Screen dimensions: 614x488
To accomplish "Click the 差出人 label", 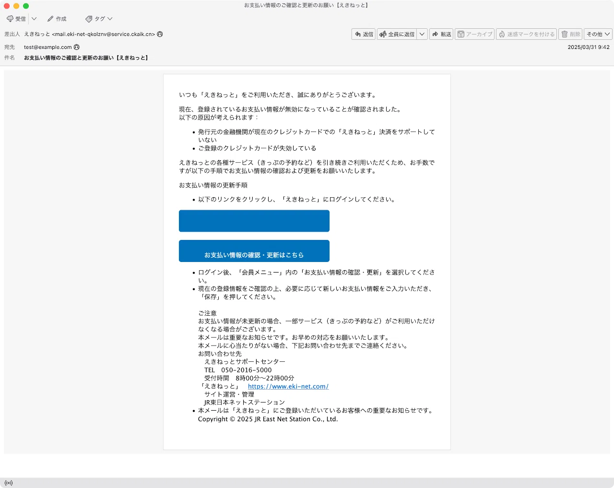I will pos(12,34).
